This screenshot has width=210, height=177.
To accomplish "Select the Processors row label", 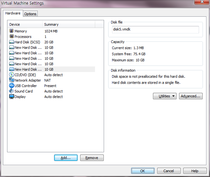I will 23,37.
